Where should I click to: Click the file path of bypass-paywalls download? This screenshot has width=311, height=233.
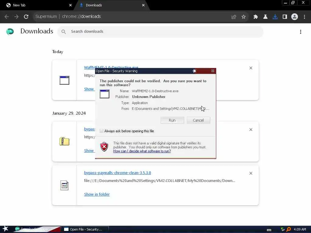click(160, 181)
